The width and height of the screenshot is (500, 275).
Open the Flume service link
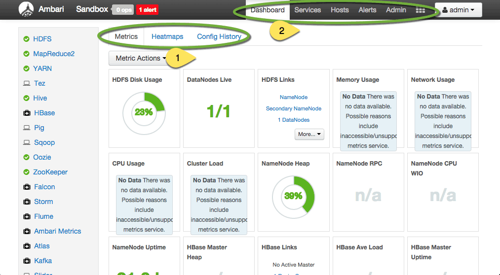tap(44, 216)
